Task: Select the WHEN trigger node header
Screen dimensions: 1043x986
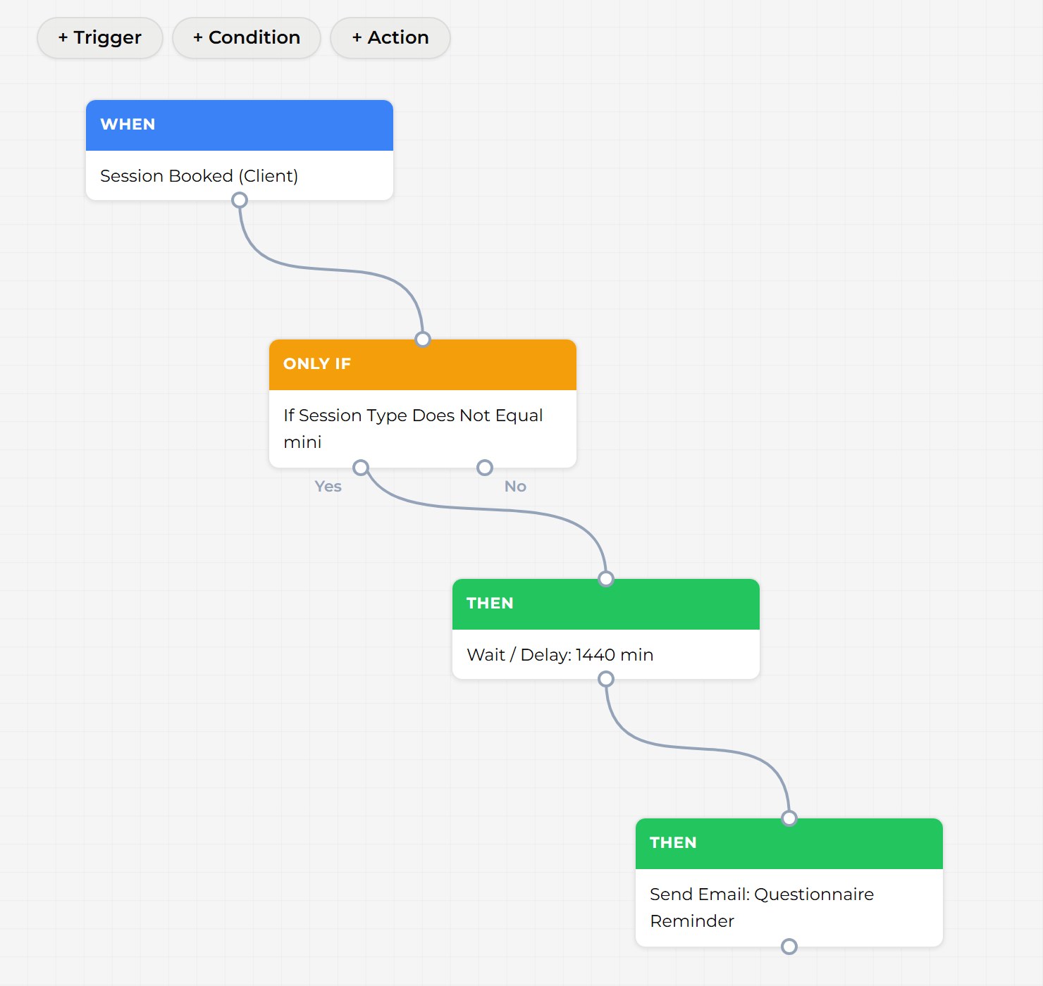Action: (x=240, y=125)
